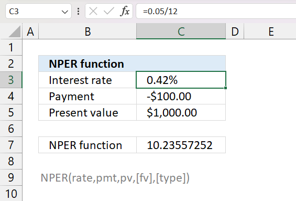Image resolution: width=296 pixels, height=201 pixels.
Task: Select row 3 header
Action: pos(11,80)
